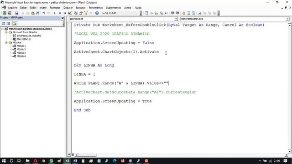Run the Sub with the green play icon
Image resolution: width=292 pixels, height=164 pixels.
tap(55, 13)
